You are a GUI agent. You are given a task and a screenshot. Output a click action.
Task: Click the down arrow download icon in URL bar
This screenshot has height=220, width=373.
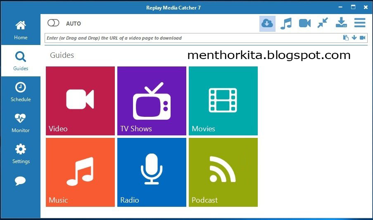tap(354, 38)
